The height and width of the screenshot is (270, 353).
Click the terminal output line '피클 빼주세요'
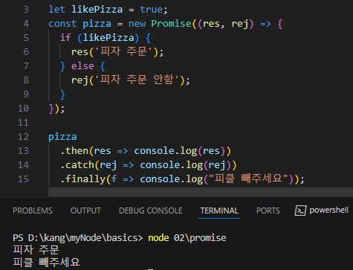(46, 263)
